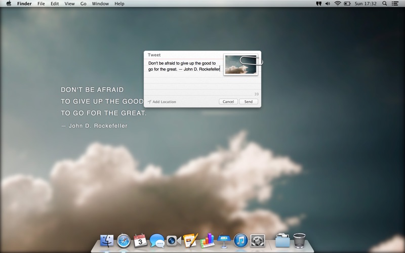The height and width of the screenshot is (253, 405).
Task: Launch Keynote from the dock
Action: pos(224,240)
